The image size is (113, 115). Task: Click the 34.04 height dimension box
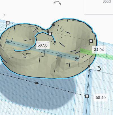(99, 50)
